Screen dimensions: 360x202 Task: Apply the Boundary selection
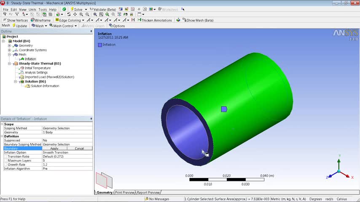54,149
